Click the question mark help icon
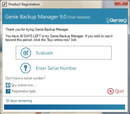The image size is (130, 114). tap(8, 91)
